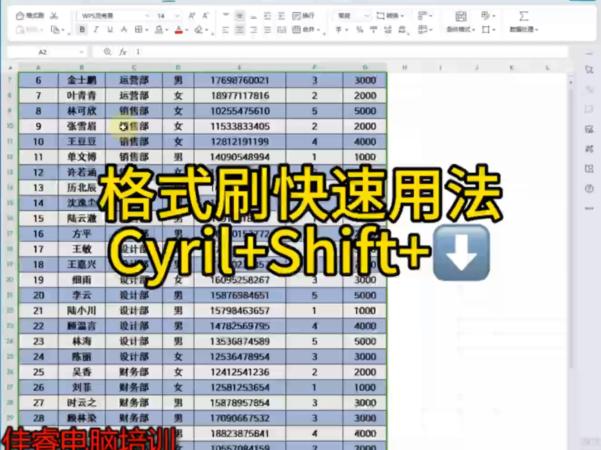Select cell 17698760021
601x450 pixels.
(x=240, y=80)
